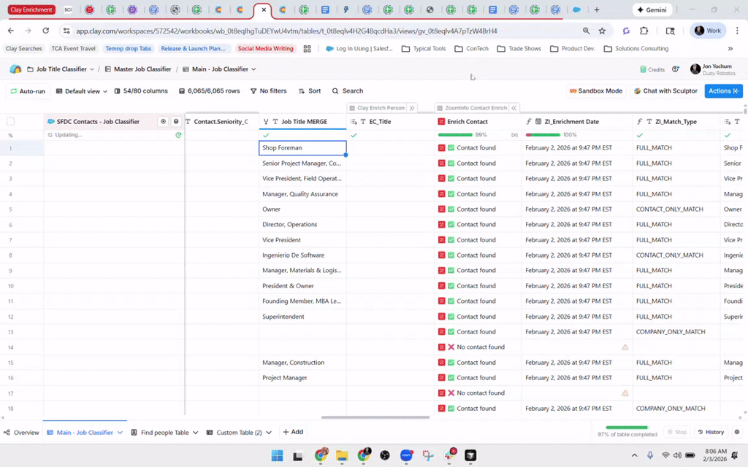Viewport: 748px width, 467px height.
Task: Expand the ZoomInfo Contact Enrich column group
Action: click(514, 108)
